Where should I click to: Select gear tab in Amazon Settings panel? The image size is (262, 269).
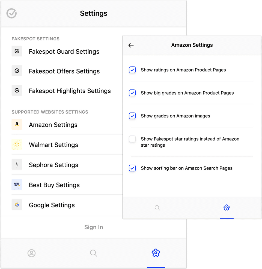click(x=227, y=208)
